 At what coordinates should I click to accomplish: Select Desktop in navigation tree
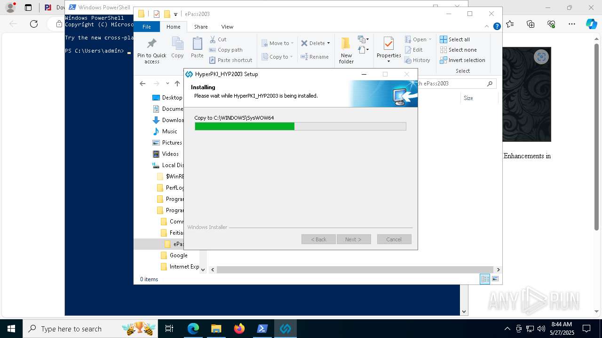pyautogui.click(x=167, y=98)
